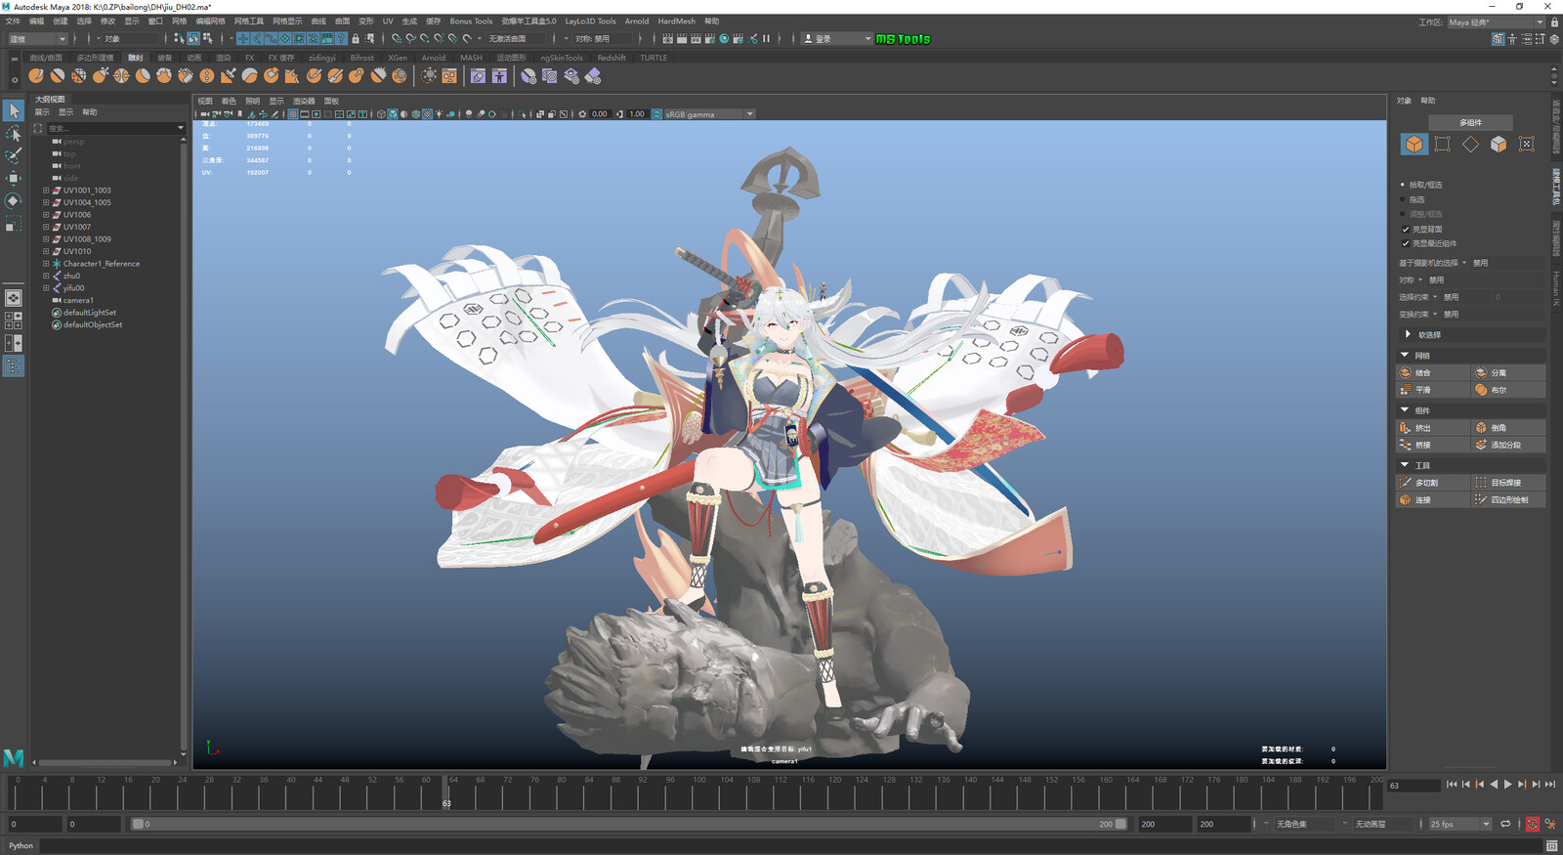This screenshot has width=1563, height=855.
Task: Play the animation forward
Action: 1508,784
